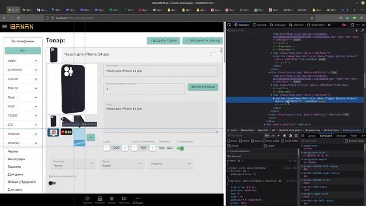The image size is (366, 206).
Task: Go back with the browser back arrow
Action: 5,18
